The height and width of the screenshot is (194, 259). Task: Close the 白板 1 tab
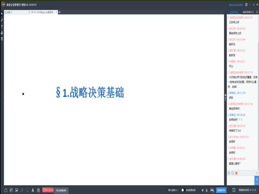coord(29,12)
